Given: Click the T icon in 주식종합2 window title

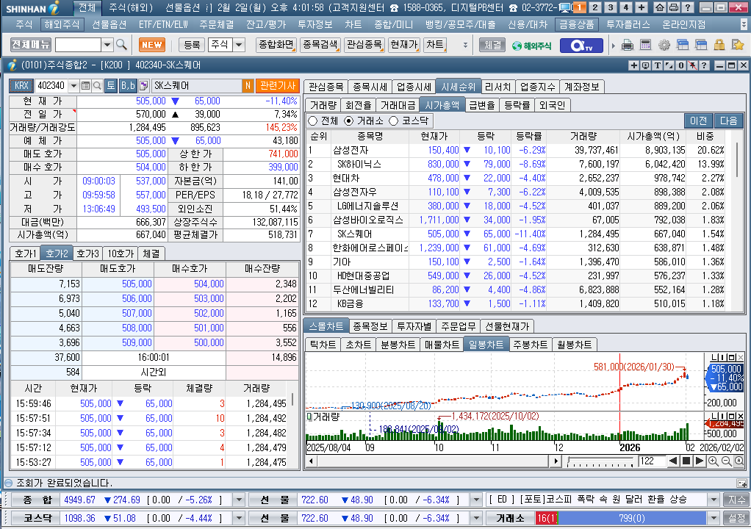Looking at the screenshot, I should pyautogui.click(x=658, y=65).
